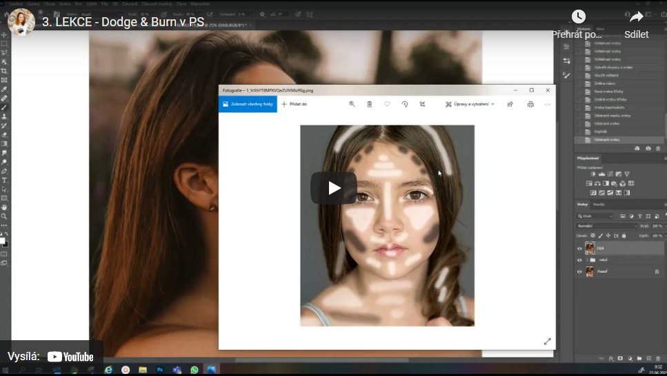Select the Clone Stamp tool
This screenshot has width=667, height=376.
(4, 116)
